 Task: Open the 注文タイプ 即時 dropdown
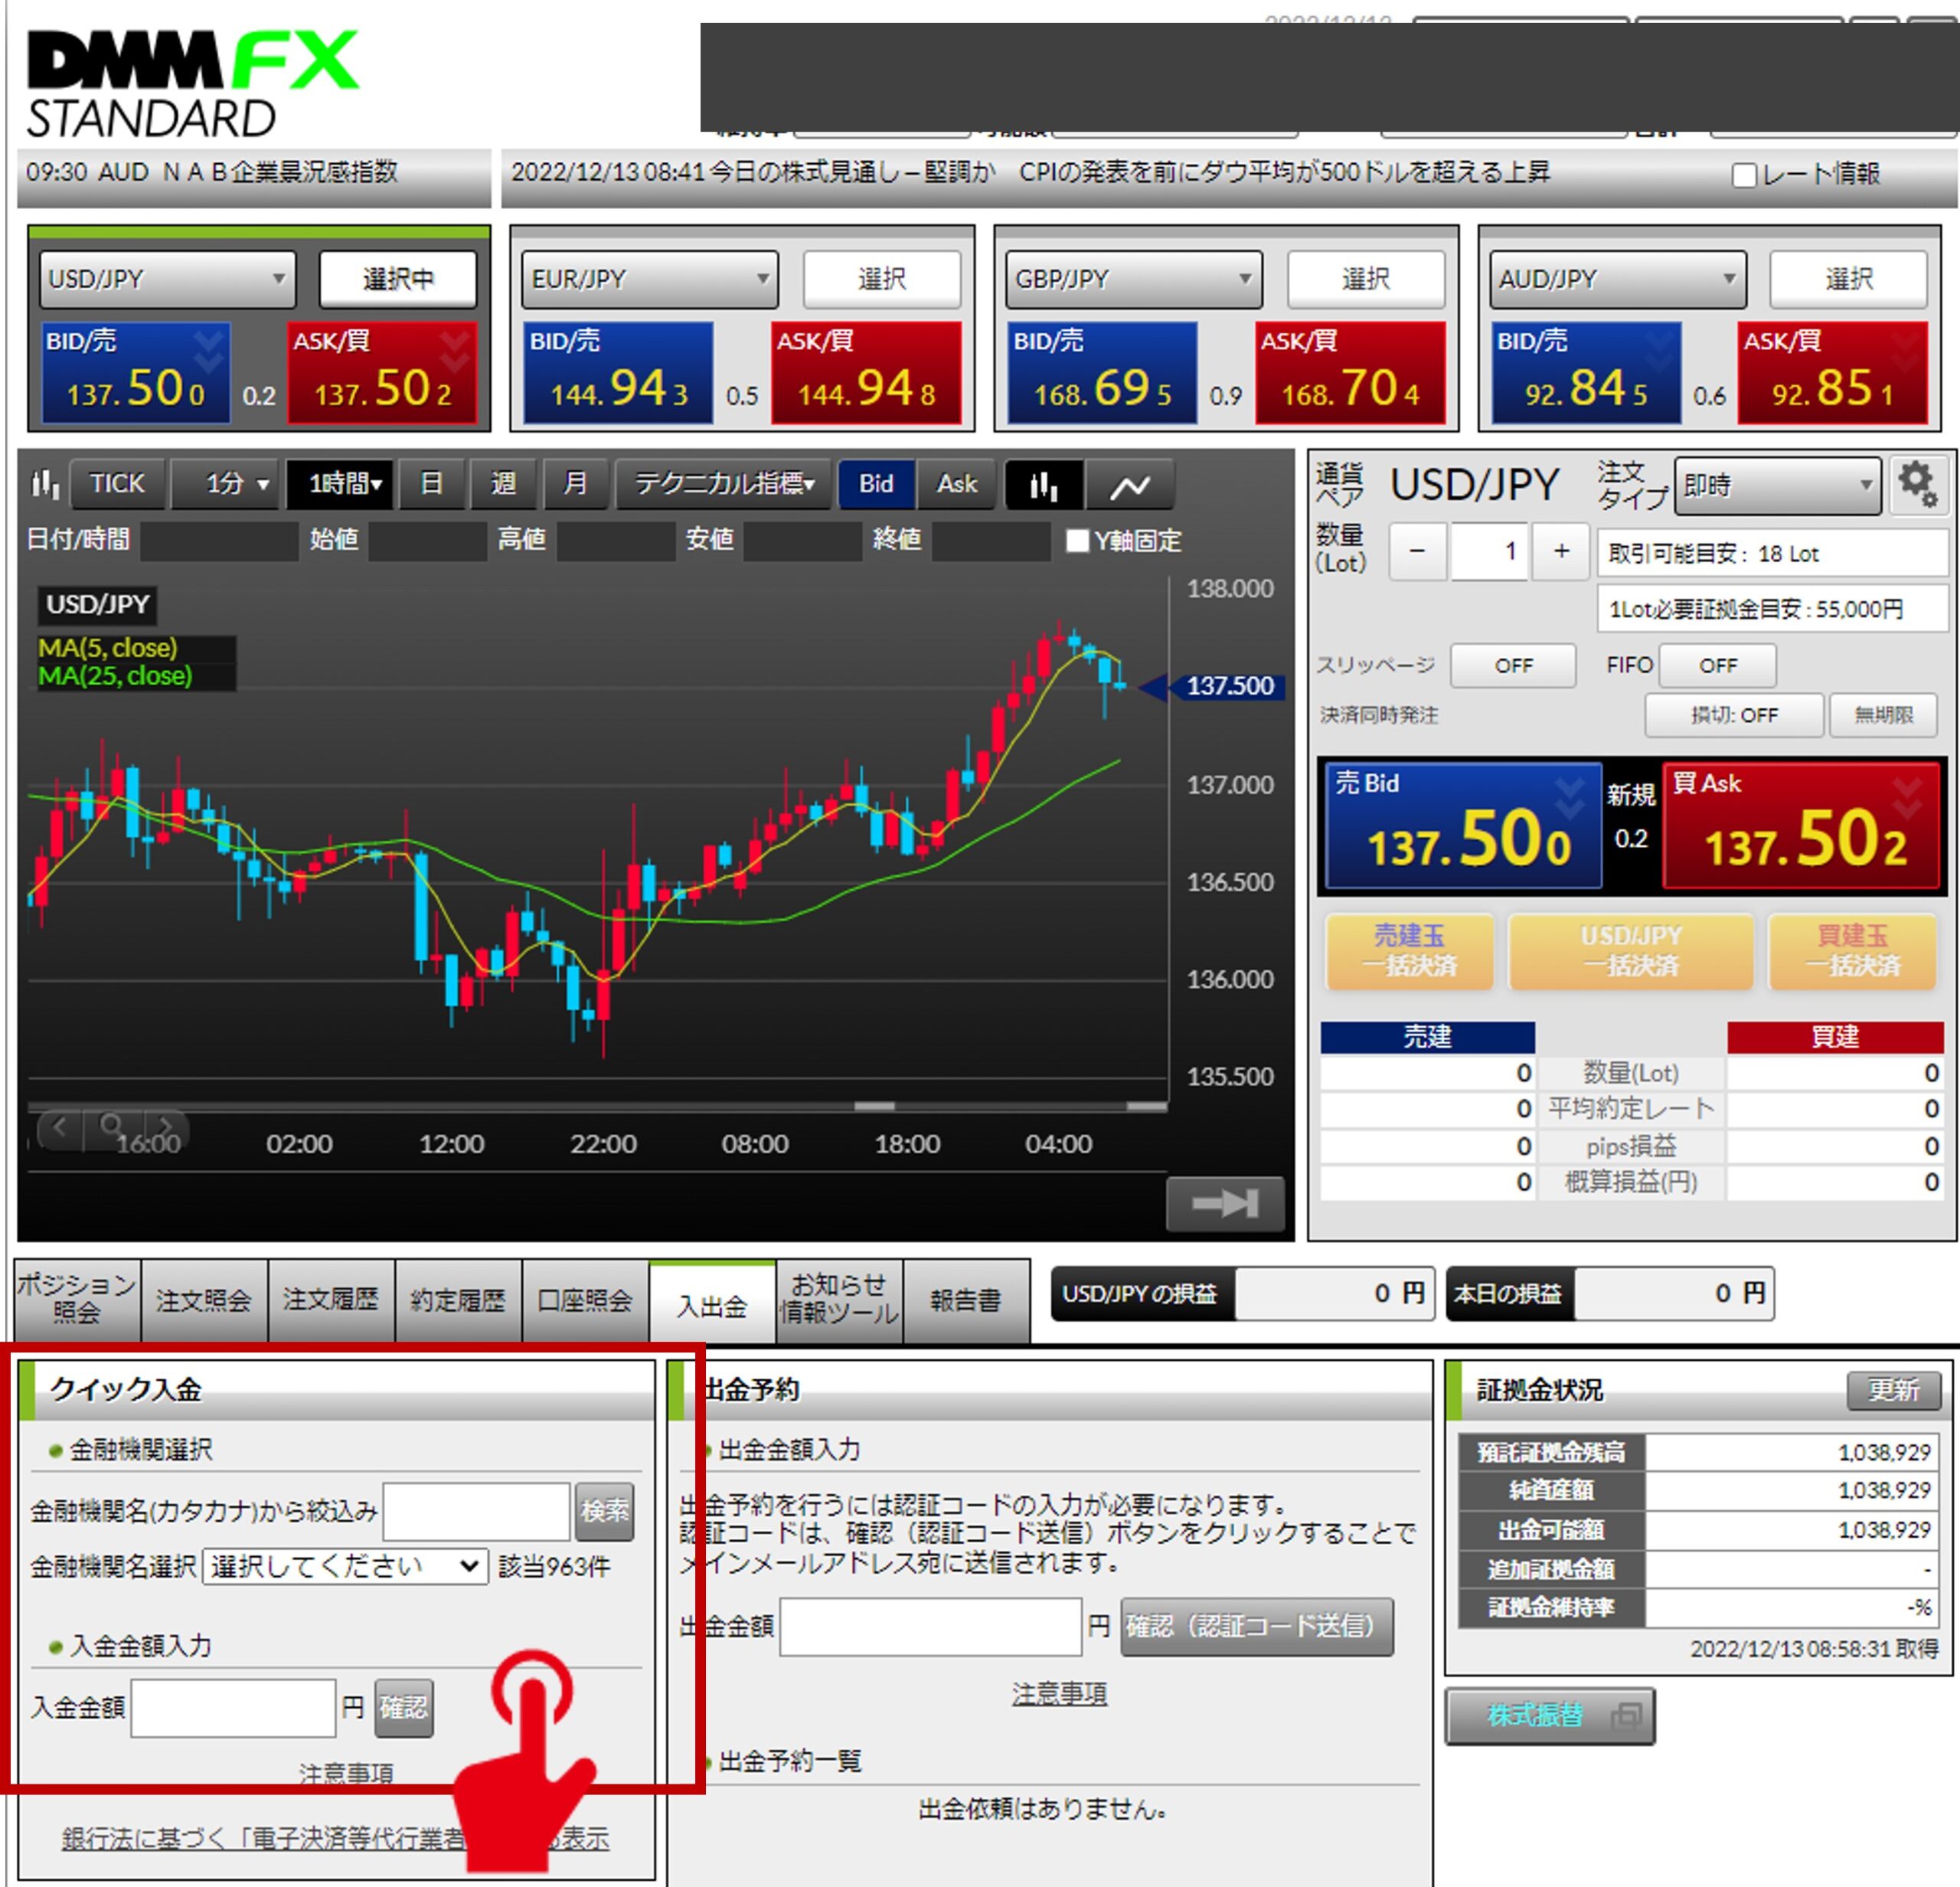(x=1776, y=486)
